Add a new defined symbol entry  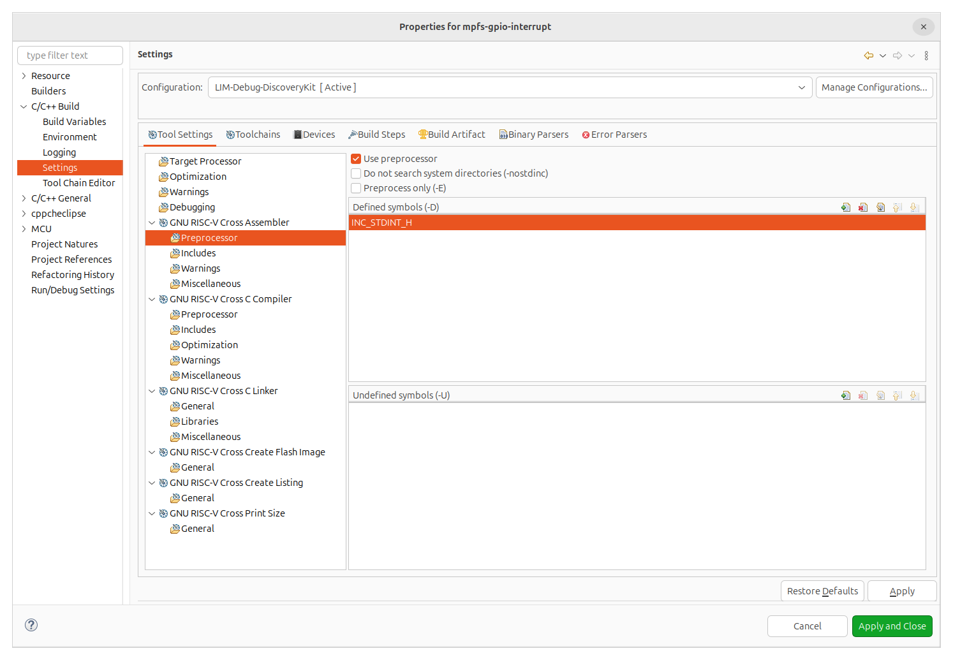[x=846, y=207]
